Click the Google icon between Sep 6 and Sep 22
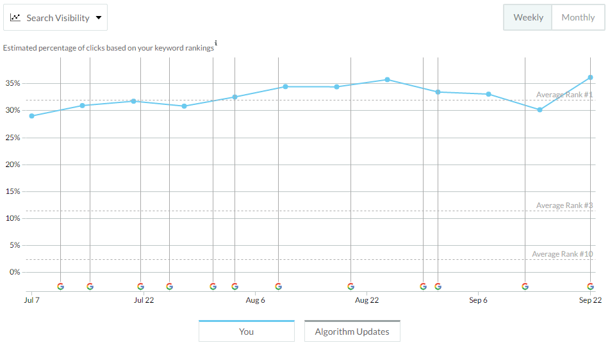 [525, 287]
